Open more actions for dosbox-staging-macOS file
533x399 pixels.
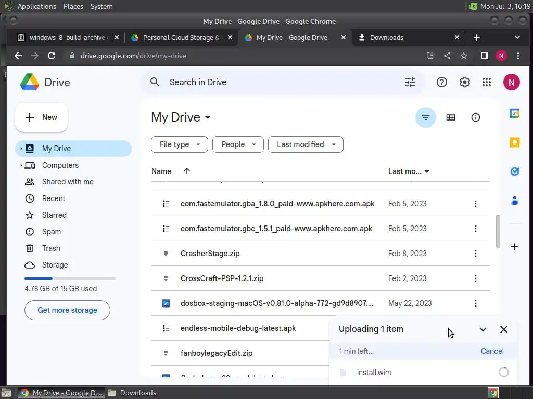(x=475, y=303)
